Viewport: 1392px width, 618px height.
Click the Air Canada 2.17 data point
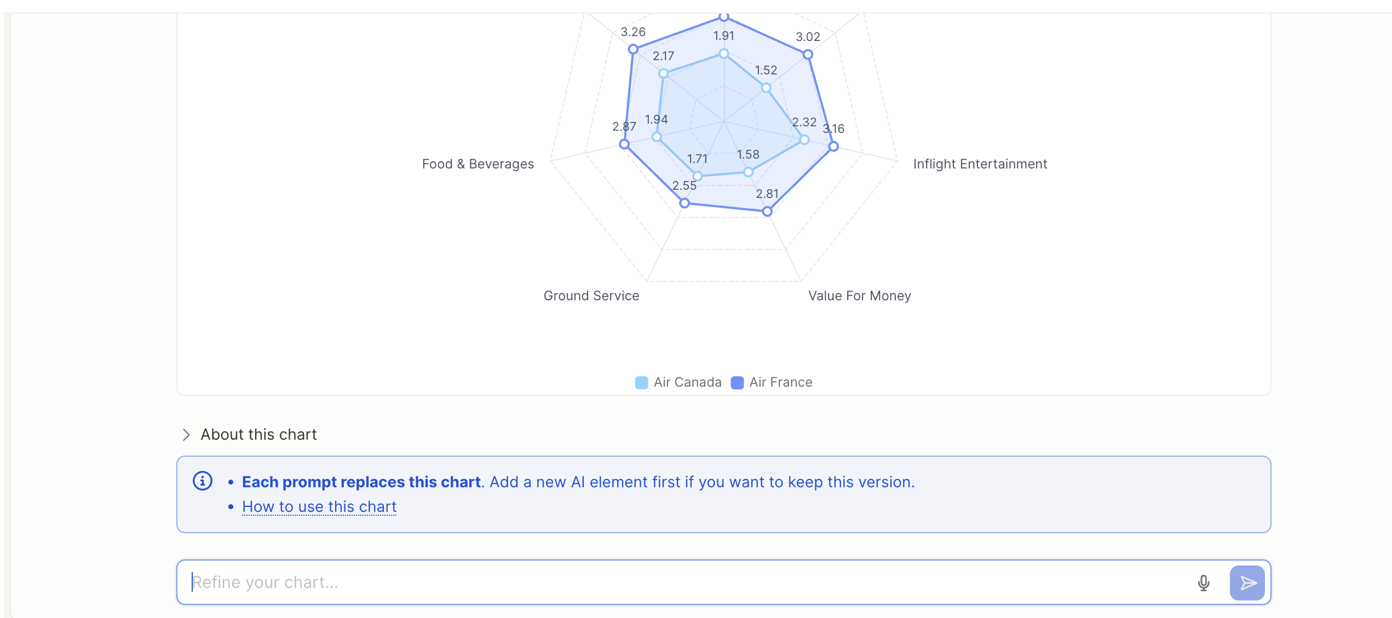point(663,73)
